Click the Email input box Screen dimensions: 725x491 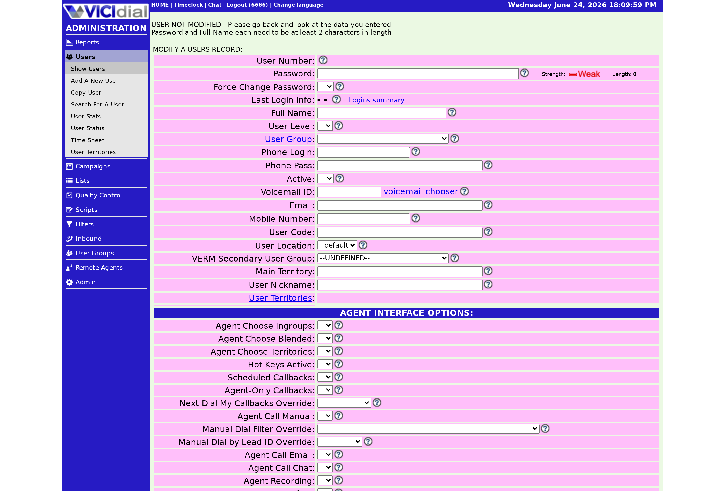[400, 205]
